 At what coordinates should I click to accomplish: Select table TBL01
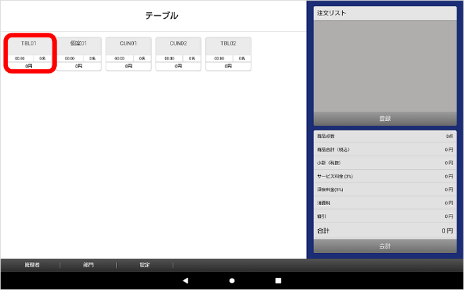click(x=29, y=53)
